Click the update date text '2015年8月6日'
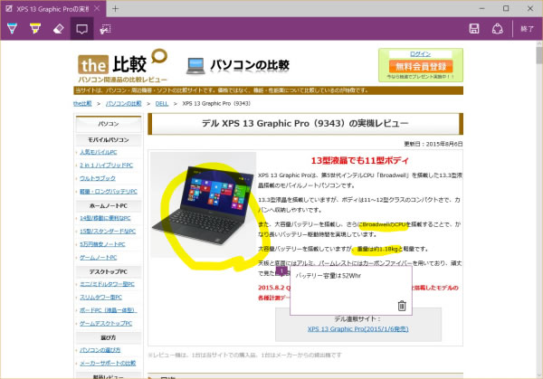Screen dimensions: 543x379 444,144
